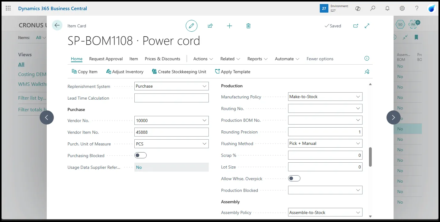The image size is (440, 222).
Task: Click Fewer options
Action: (320, 59)
